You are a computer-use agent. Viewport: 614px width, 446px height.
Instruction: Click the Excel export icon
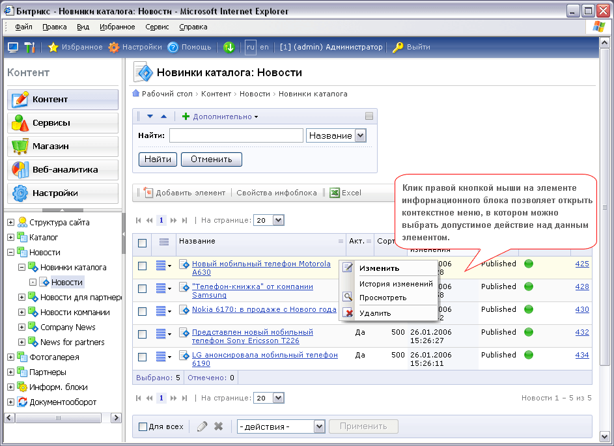335,193
